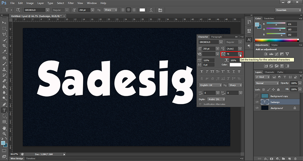
Task: Open the Timeline tab
Action: (x=31, y=159)
